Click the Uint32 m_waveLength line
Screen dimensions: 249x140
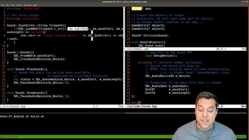point(168,93)
